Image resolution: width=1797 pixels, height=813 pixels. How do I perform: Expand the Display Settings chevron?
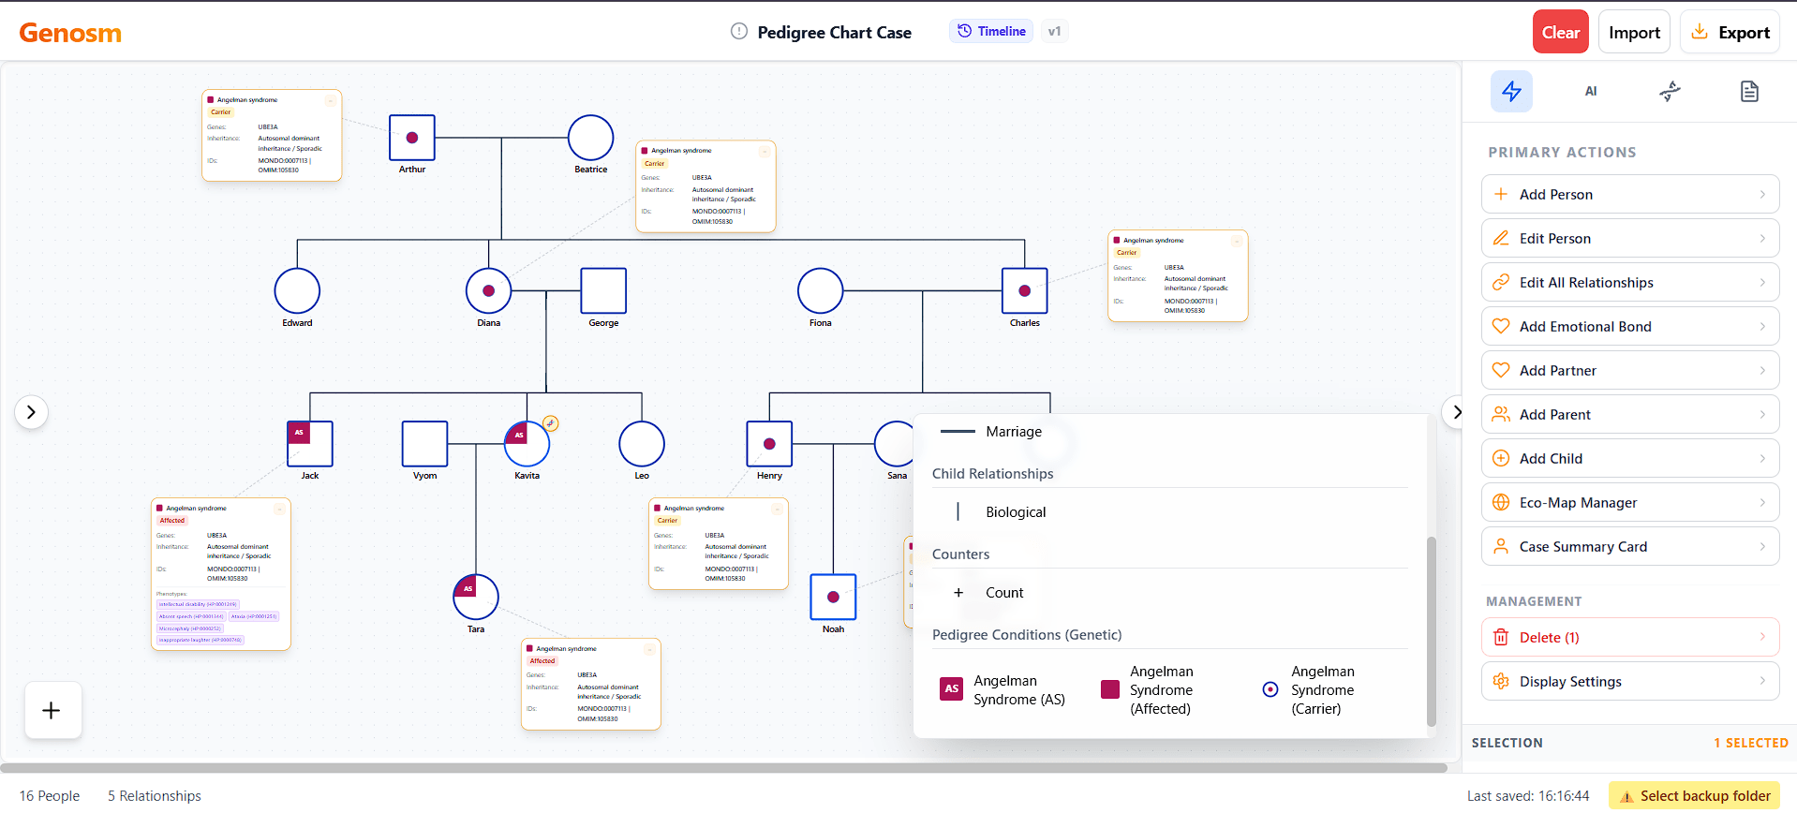click(x=1762, y=681)
